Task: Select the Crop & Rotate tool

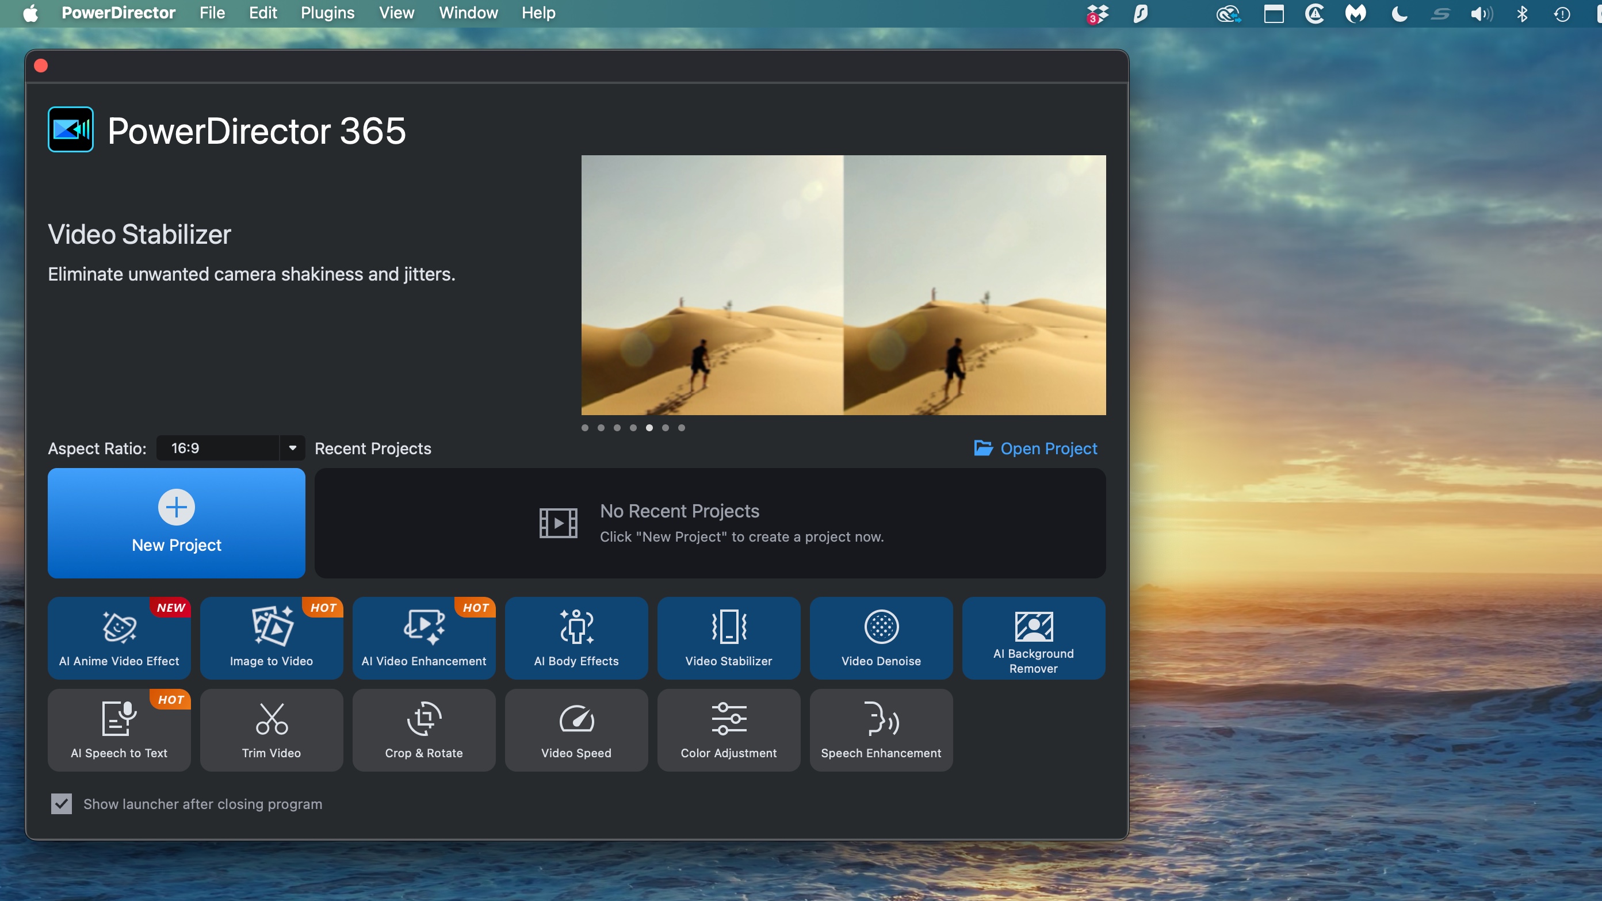Action: tap(423, 730)
